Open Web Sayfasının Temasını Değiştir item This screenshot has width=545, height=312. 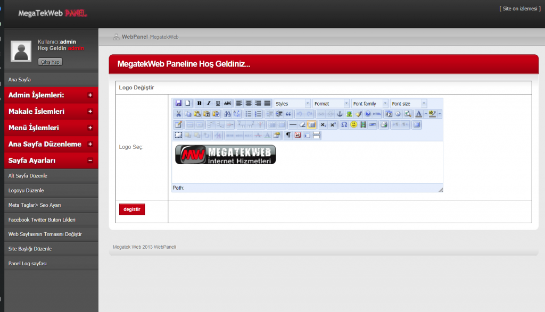coord(52,234)
